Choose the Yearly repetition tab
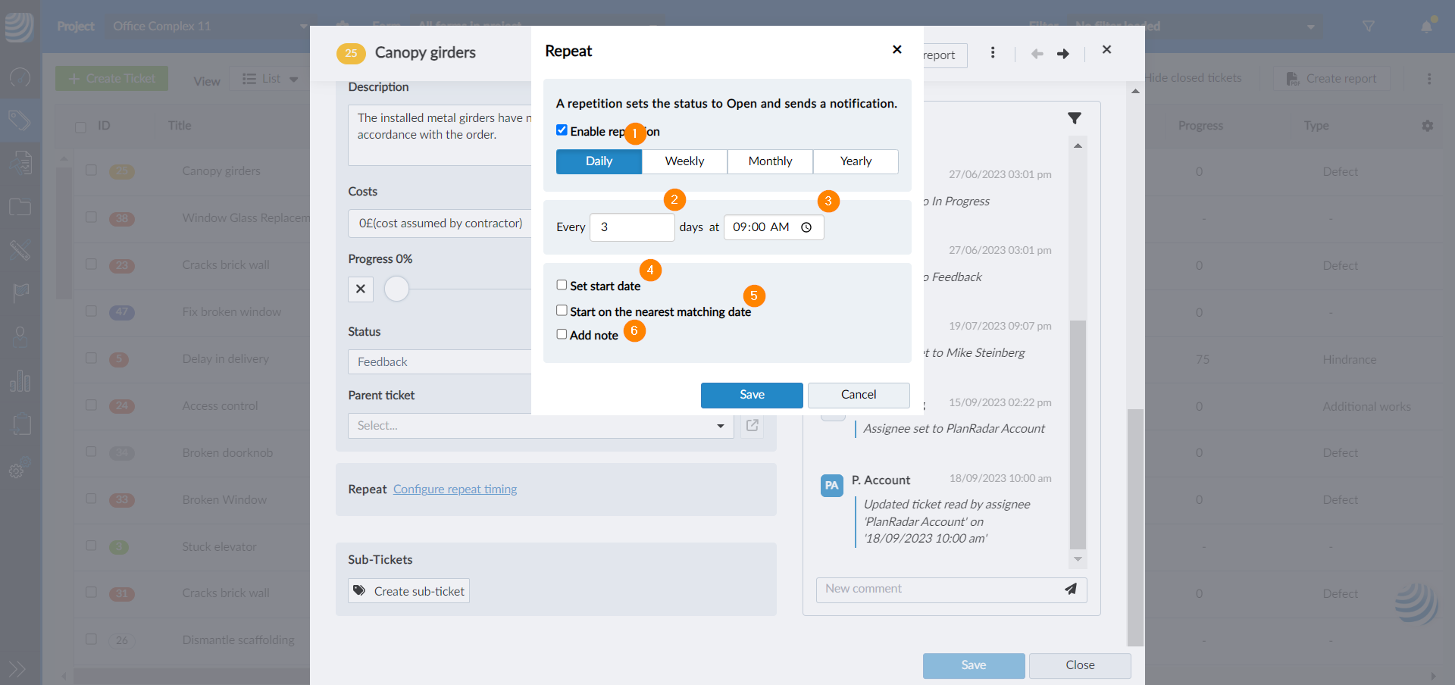Viewport: 1455px width, 685px height. coord(856,161)
